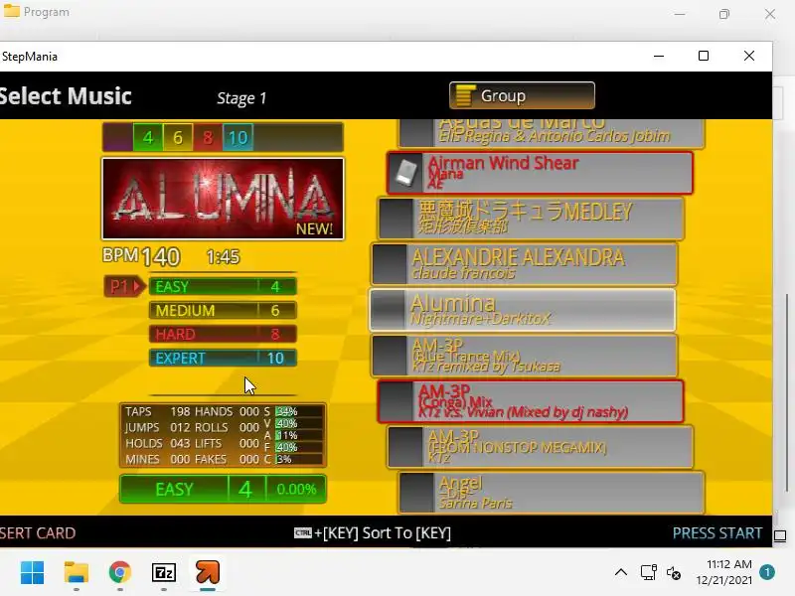Viewport: 795px width, 596px height.
Task: Choose the MEDIUM difficulty row
Action: (x=223, y=310)
